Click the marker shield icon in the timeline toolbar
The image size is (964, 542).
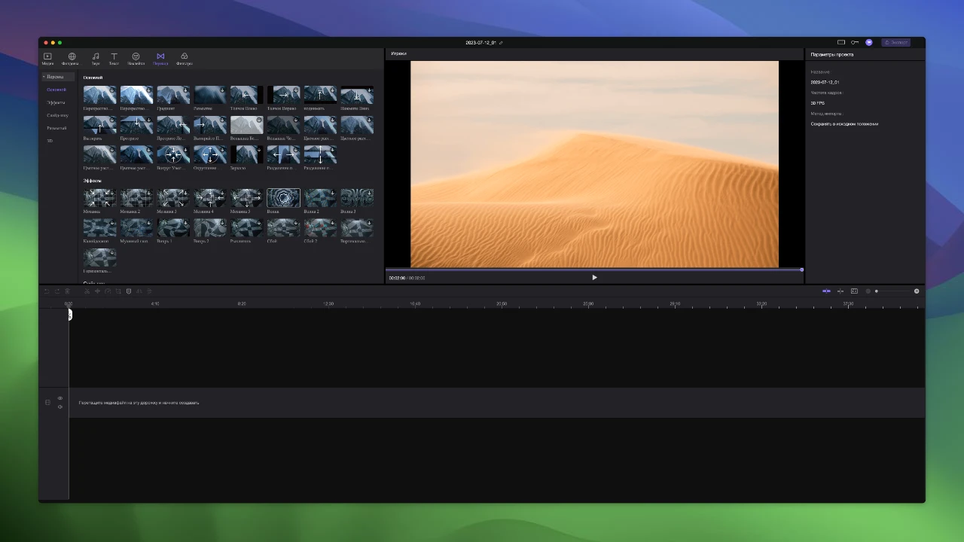click(129, 291)
